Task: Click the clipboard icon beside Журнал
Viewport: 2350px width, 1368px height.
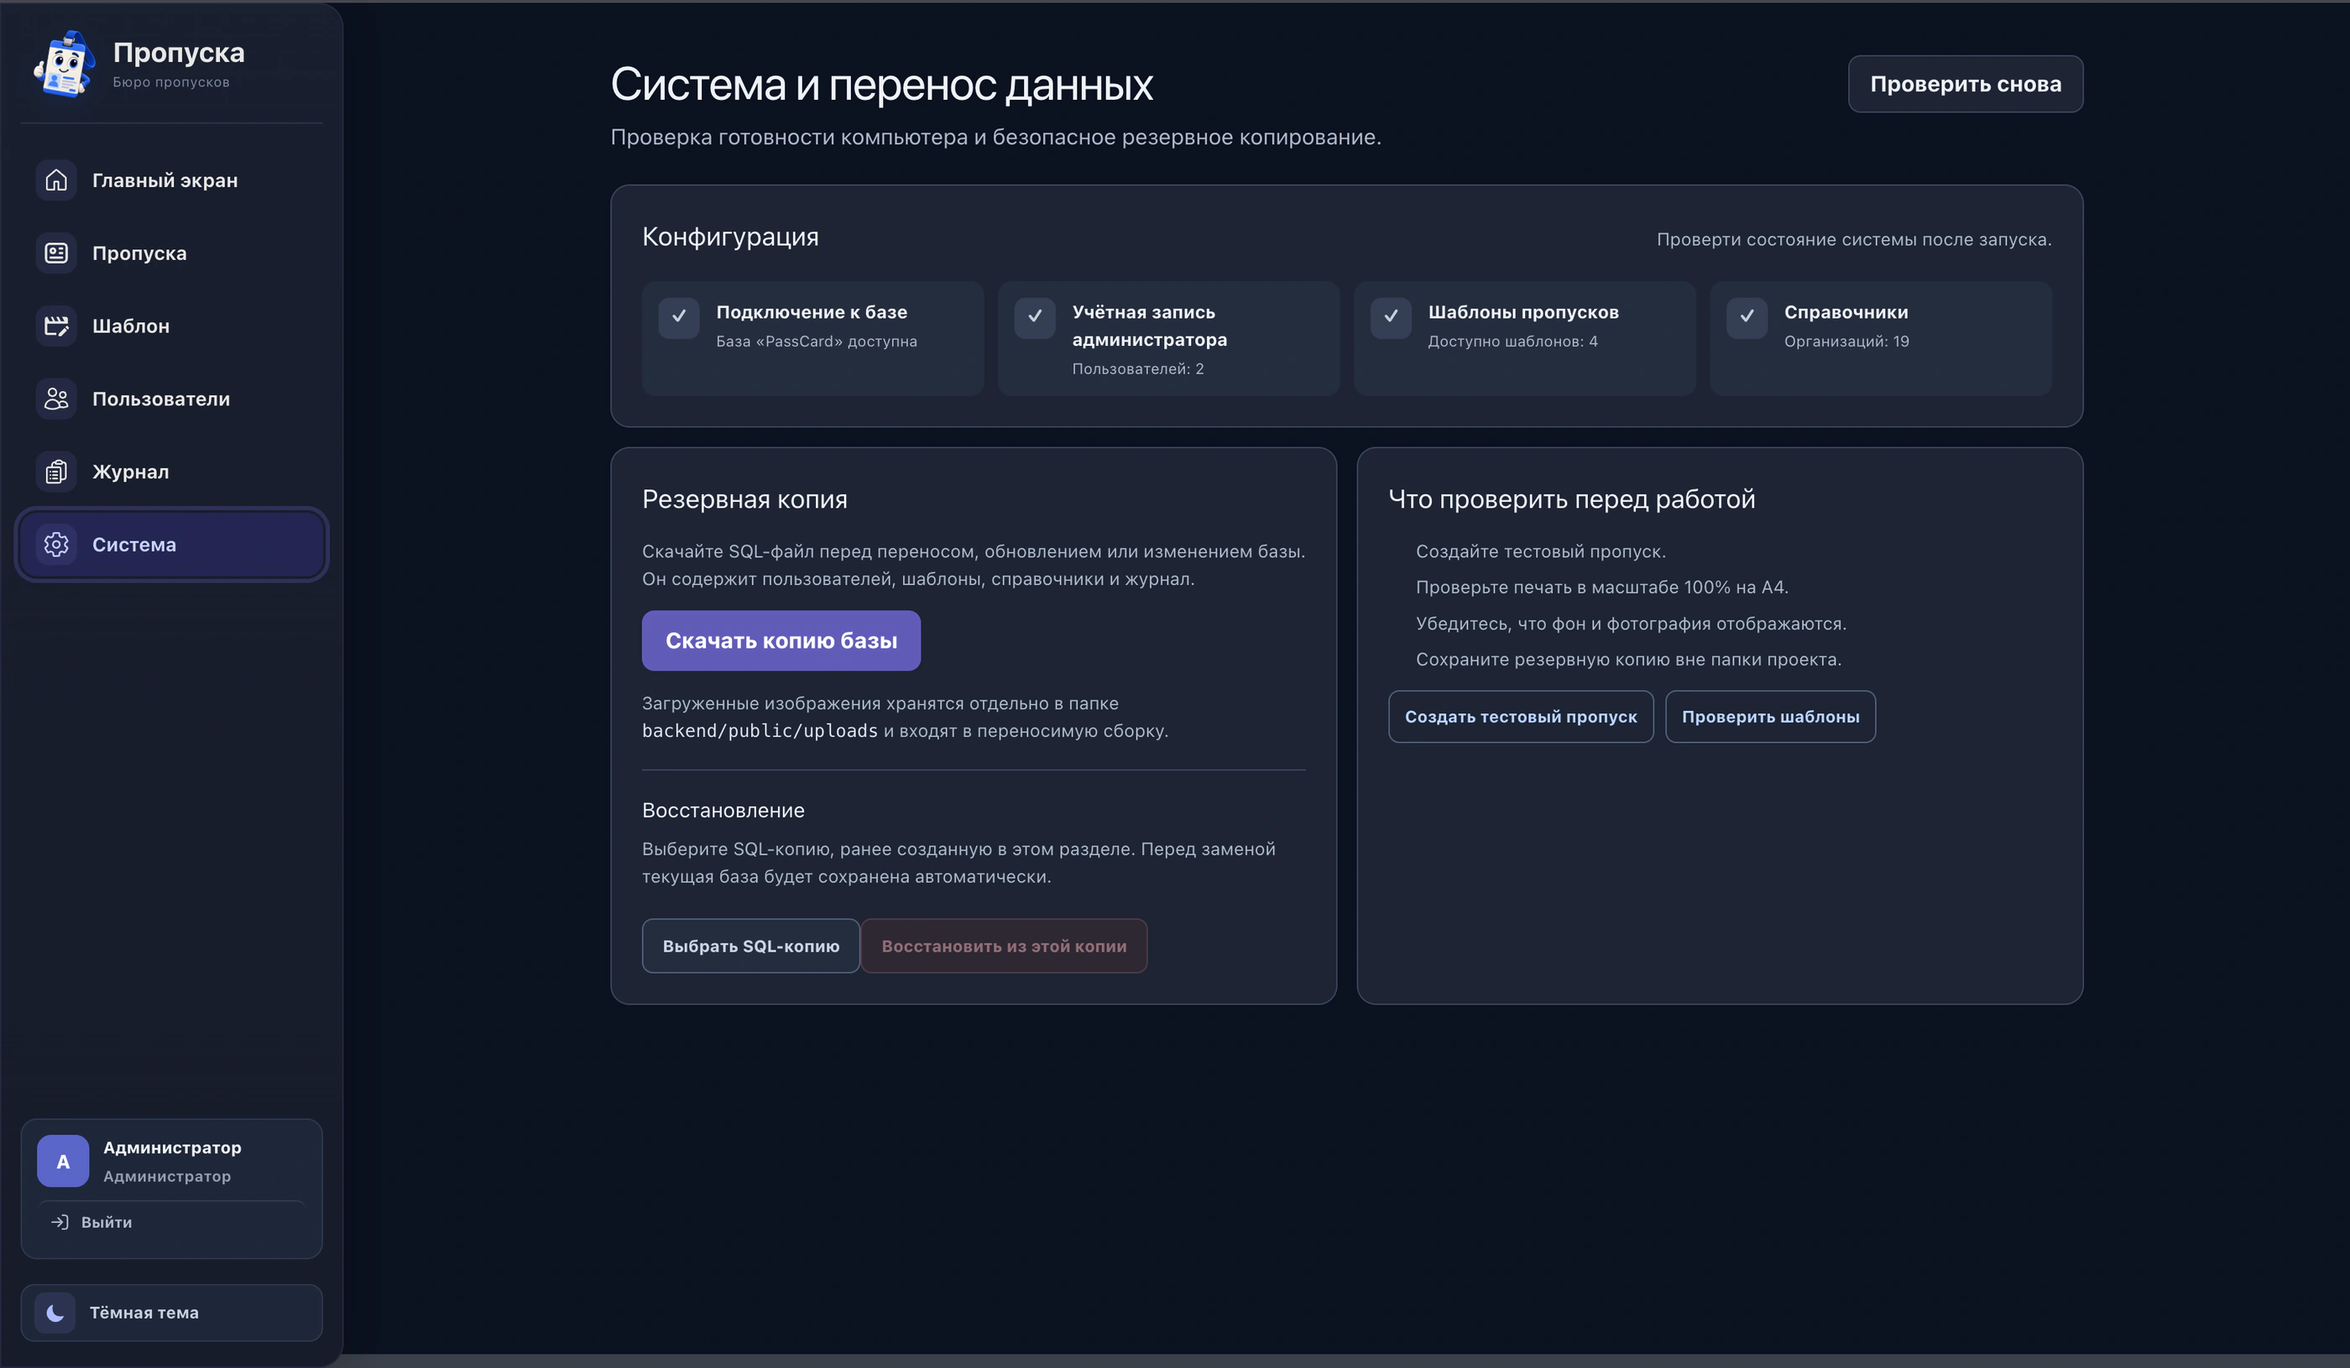Action: [x=56, y=472]
